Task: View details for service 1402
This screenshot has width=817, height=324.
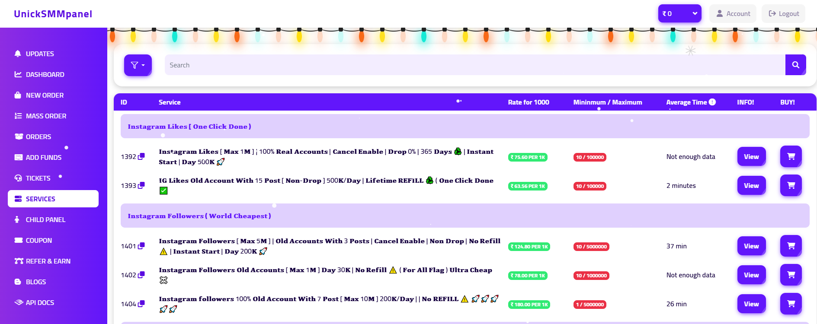Action: [751, 275]
